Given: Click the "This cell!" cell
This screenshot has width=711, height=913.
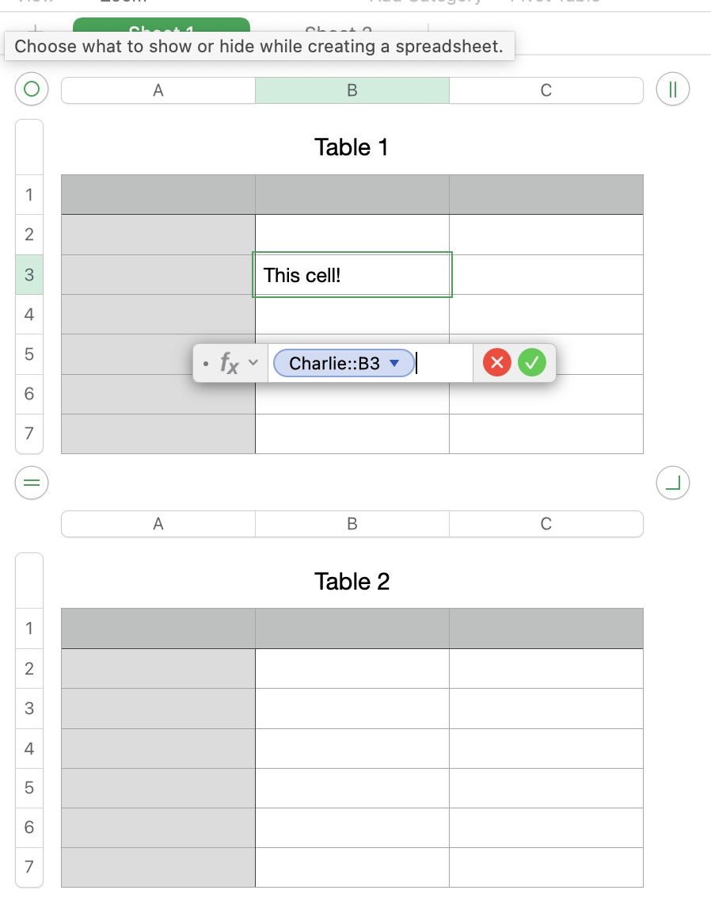Looking at the screenshot, I should (352, 275).
